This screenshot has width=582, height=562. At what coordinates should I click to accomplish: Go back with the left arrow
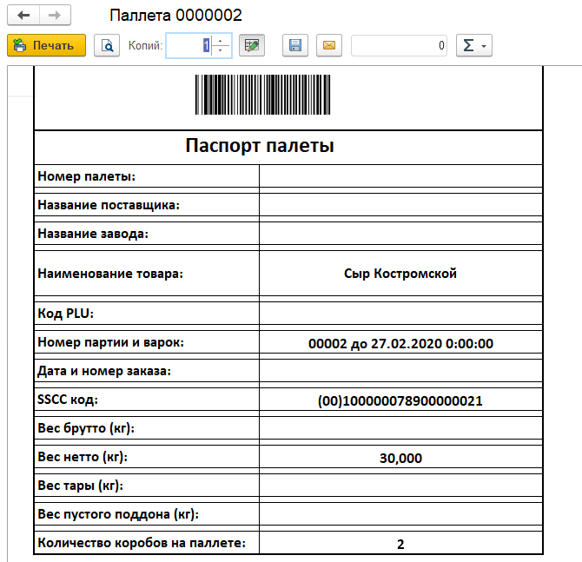[23, 16]
